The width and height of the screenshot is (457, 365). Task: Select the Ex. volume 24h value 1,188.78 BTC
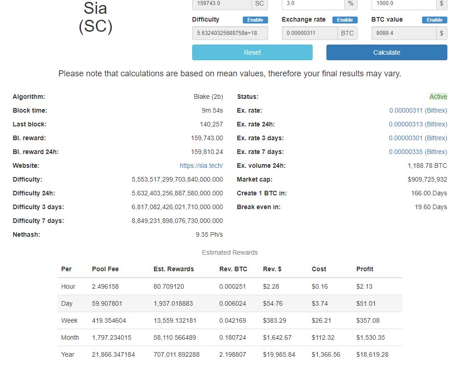[x=427, y=166]
